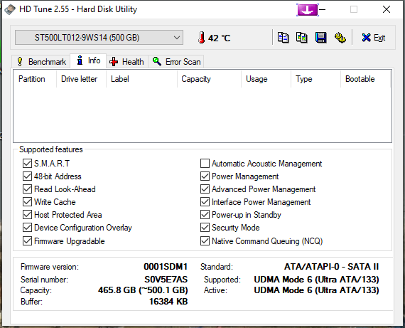Click the purple download arrow icon

point(308,10)
